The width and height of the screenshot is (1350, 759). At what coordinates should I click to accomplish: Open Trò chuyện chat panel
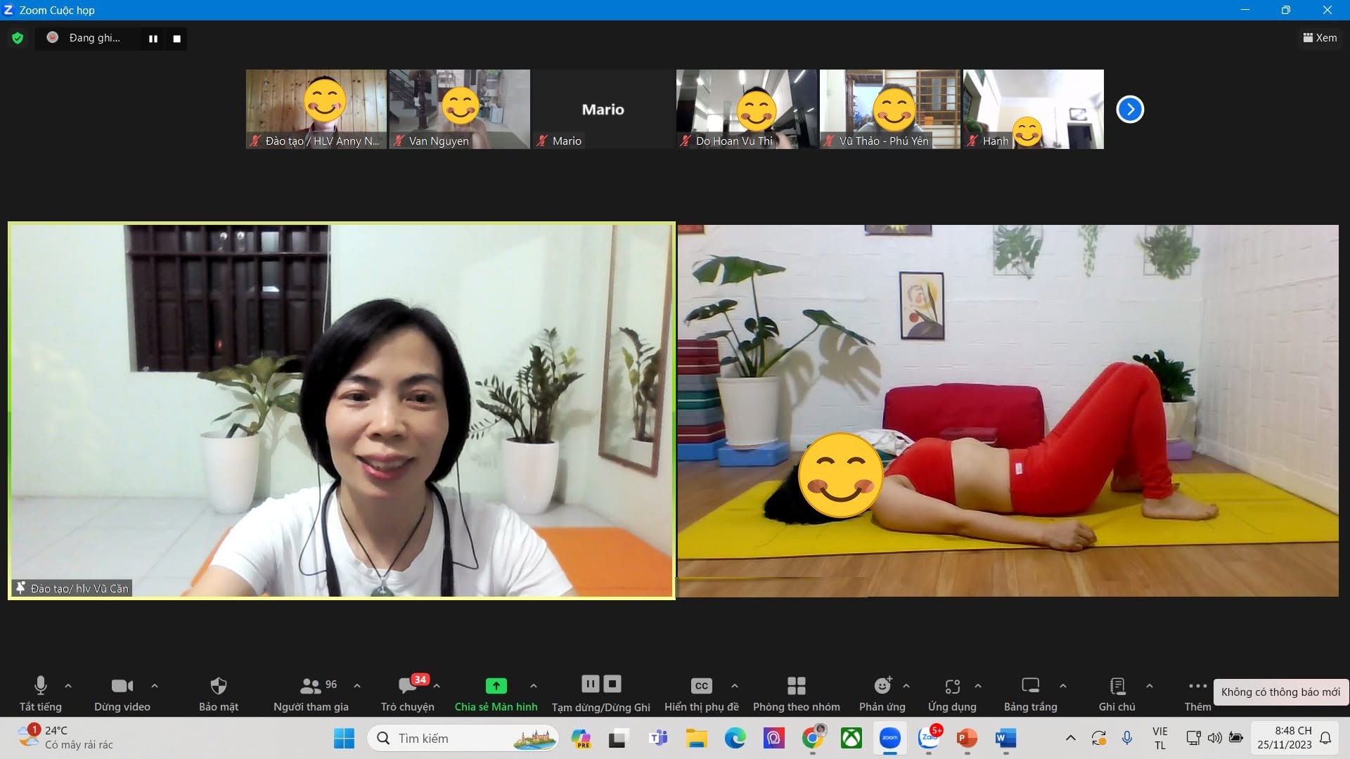click(x=407, y=694)
